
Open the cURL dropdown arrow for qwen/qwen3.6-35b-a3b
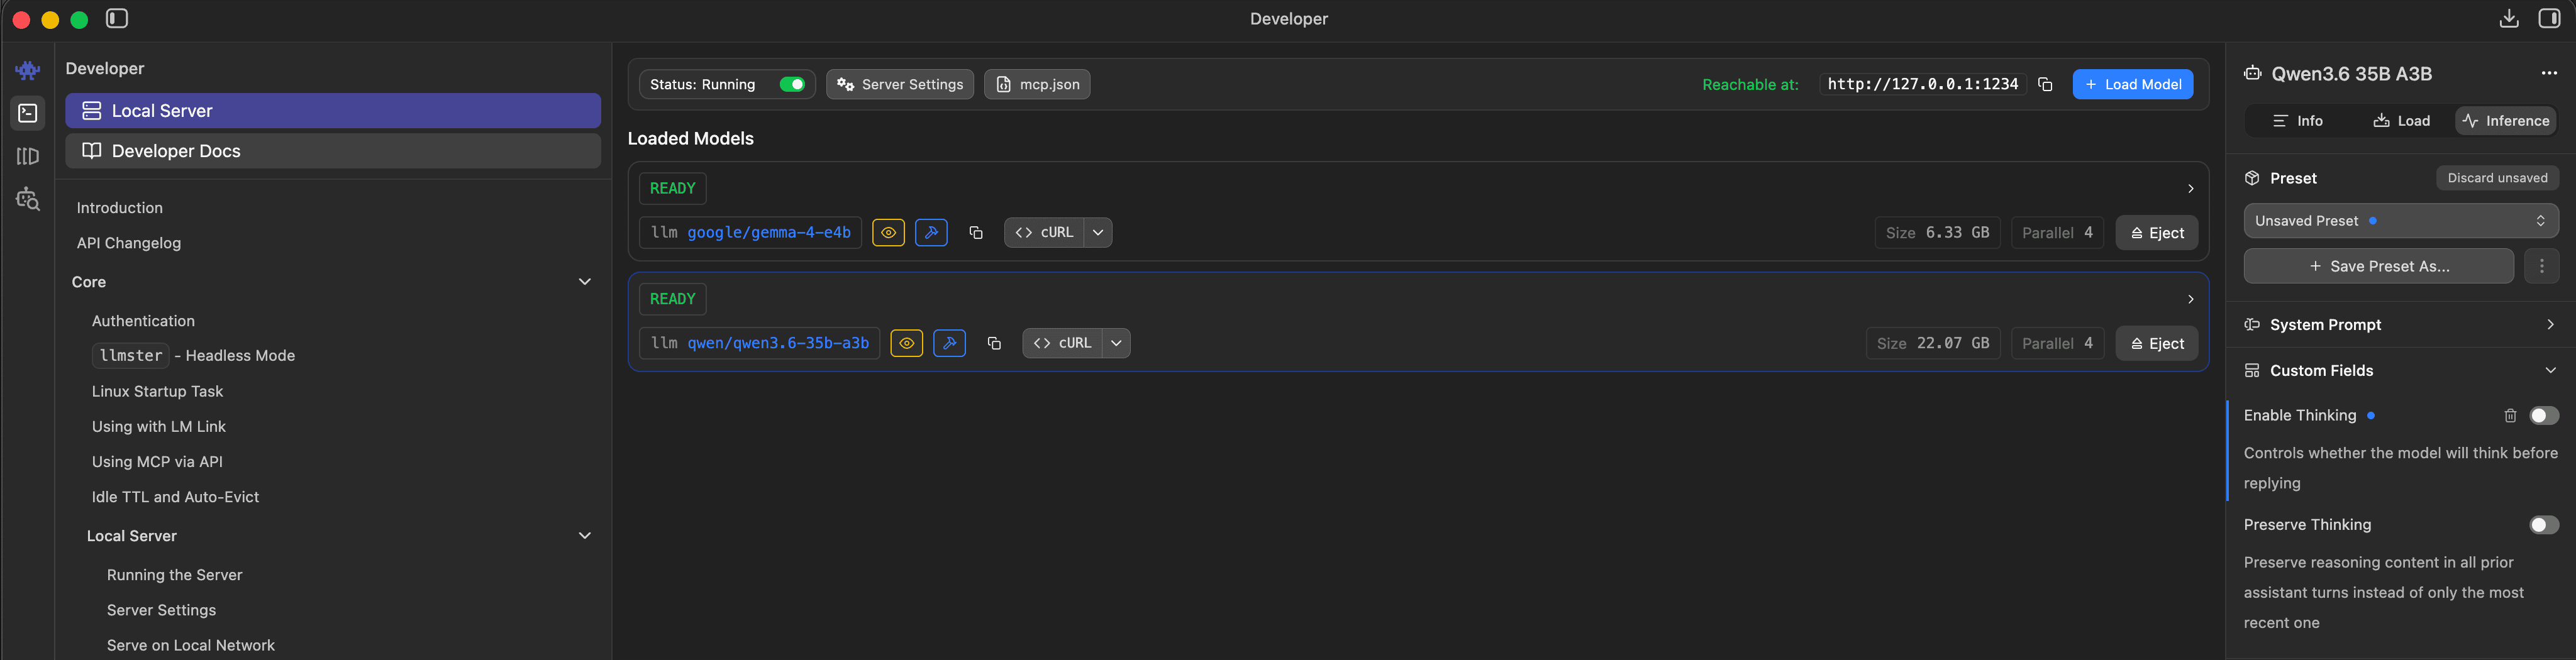1116,343
